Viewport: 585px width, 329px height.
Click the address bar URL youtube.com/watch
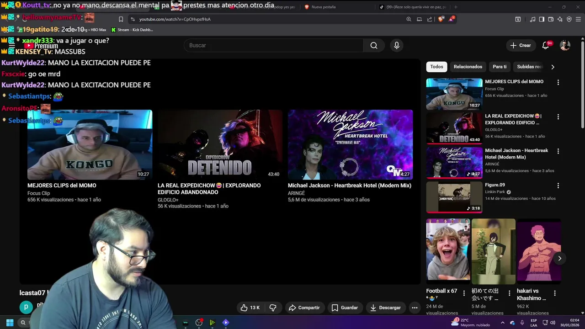click(x=175, y=19)
